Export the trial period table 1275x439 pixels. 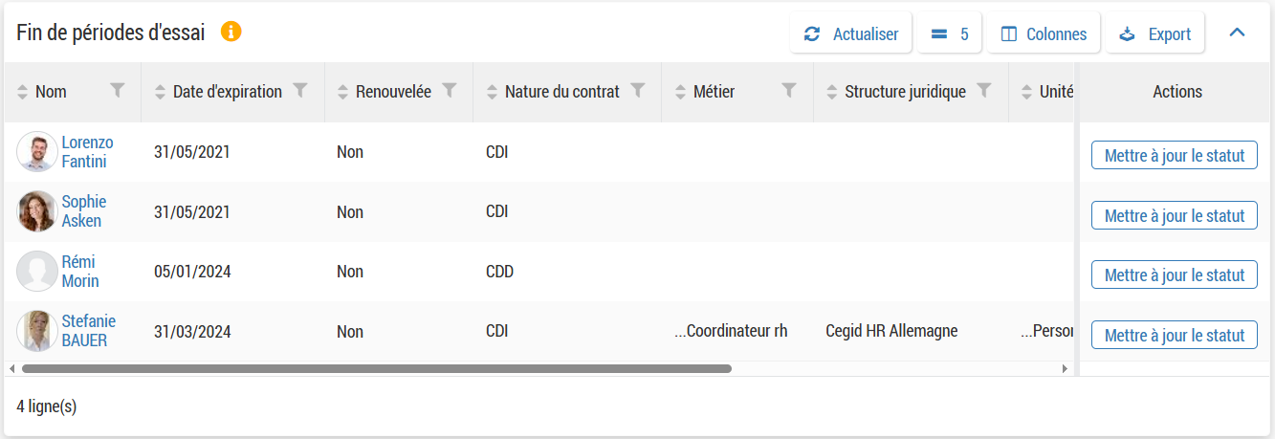pos(1154,33)
